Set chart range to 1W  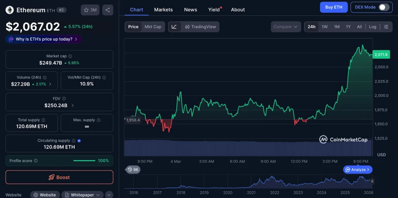[325, 27]
